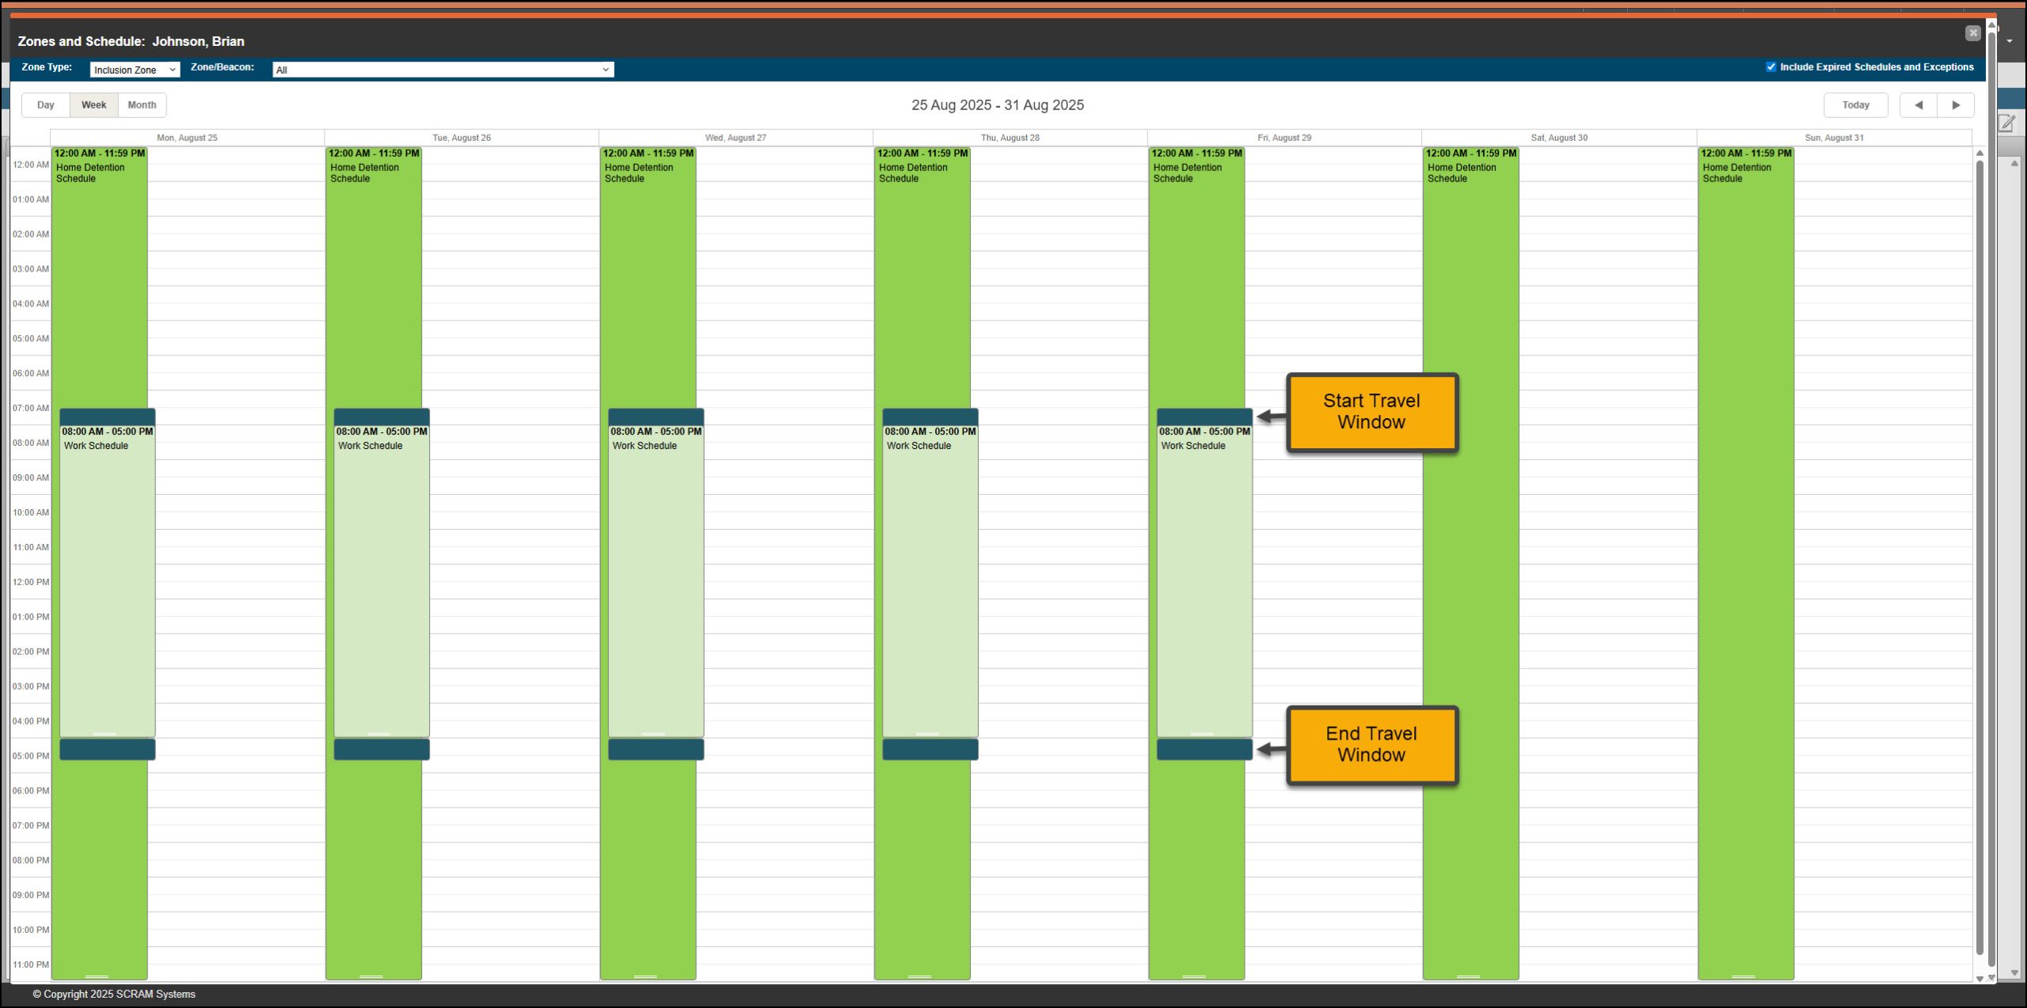This screenshot has height=1008, width=2027.
Task: Open Saturday's Home Detention Schedule event
Action: click(x=1470, y=554)
